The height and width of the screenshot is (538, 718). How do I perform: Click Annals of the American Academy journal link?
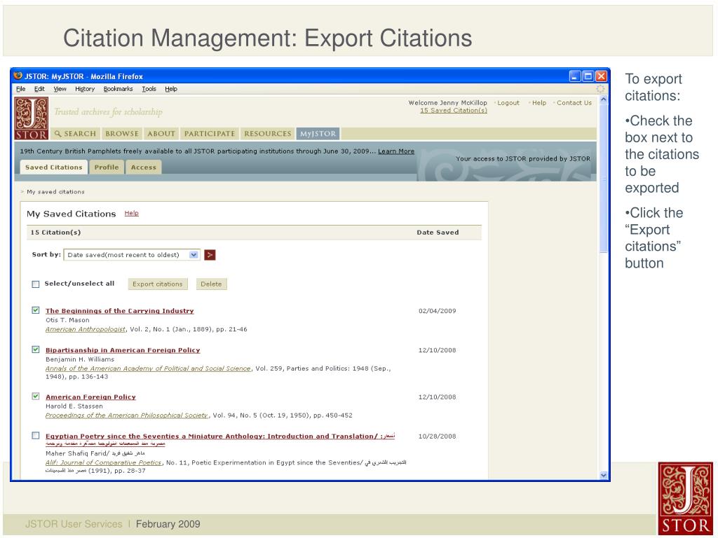148,368
